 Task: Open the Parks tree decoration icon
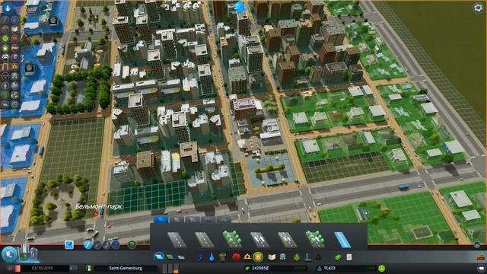297,257
